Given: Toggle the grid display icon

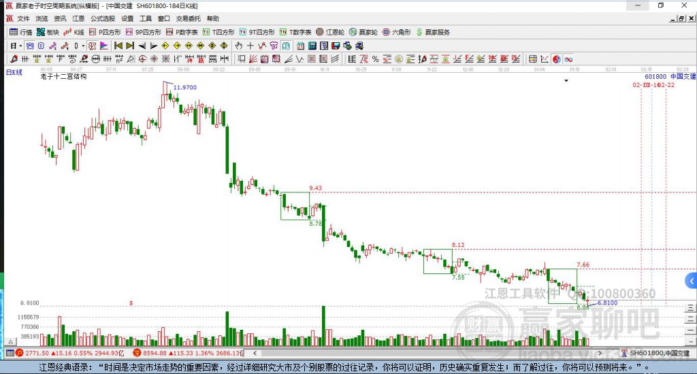Looking at the screenshot, I should click(533, 59).
